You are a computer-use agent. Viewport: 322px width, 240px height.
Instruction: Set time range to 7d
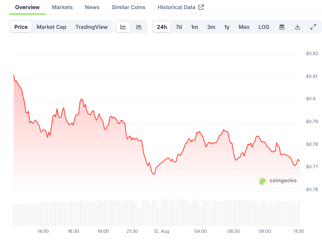tap(179, 27)
